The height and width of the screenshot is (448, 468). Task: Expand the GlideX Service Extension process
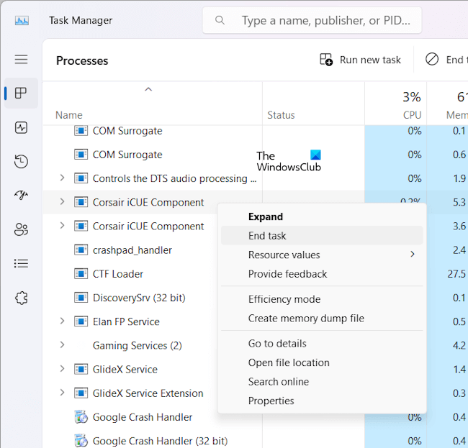tap(62, 393)
